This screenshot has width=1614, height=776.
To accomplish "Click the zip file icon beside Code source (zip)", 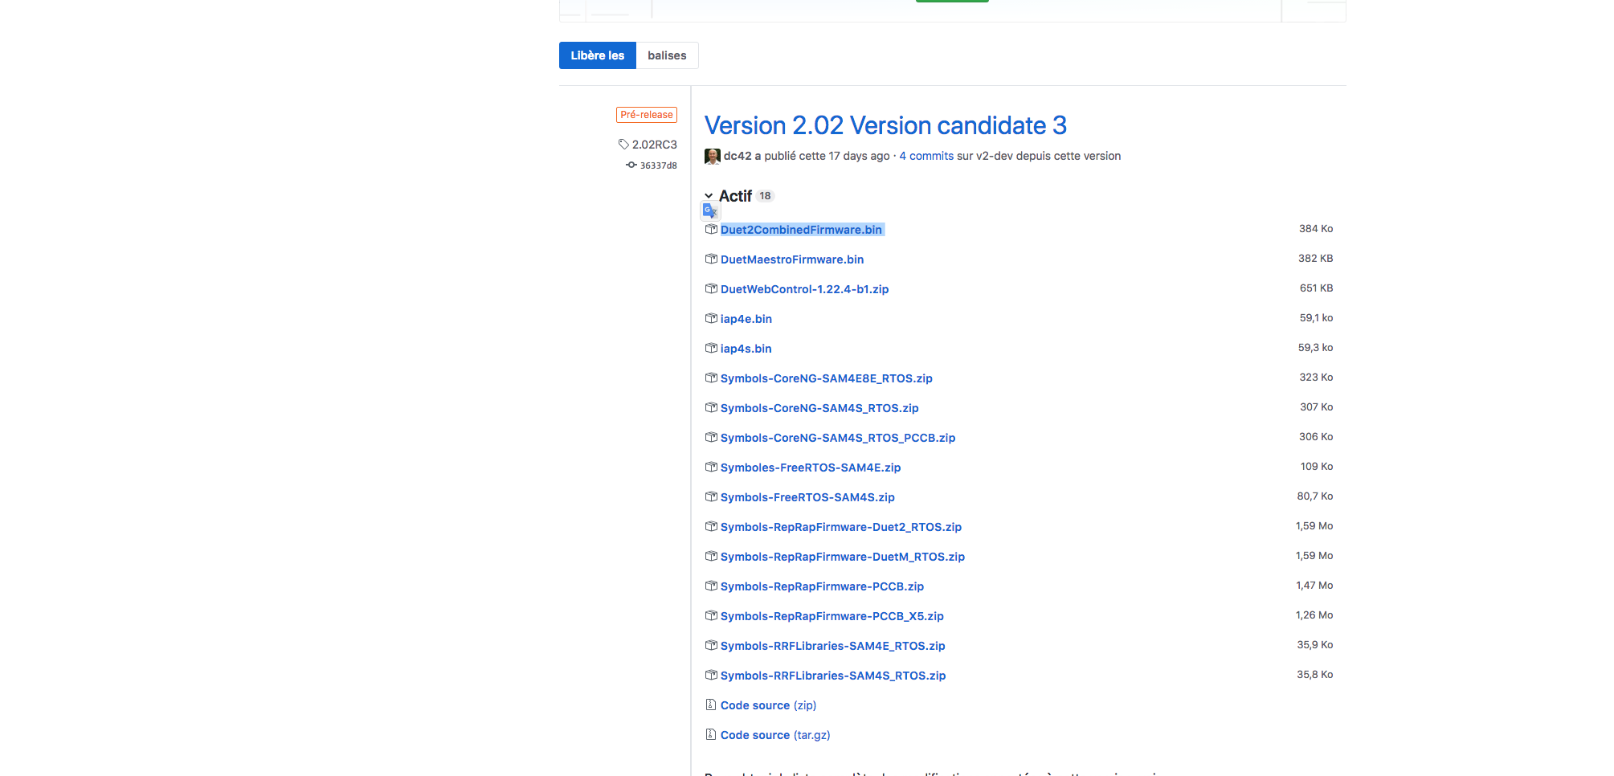I will click(x=711, y=705).
